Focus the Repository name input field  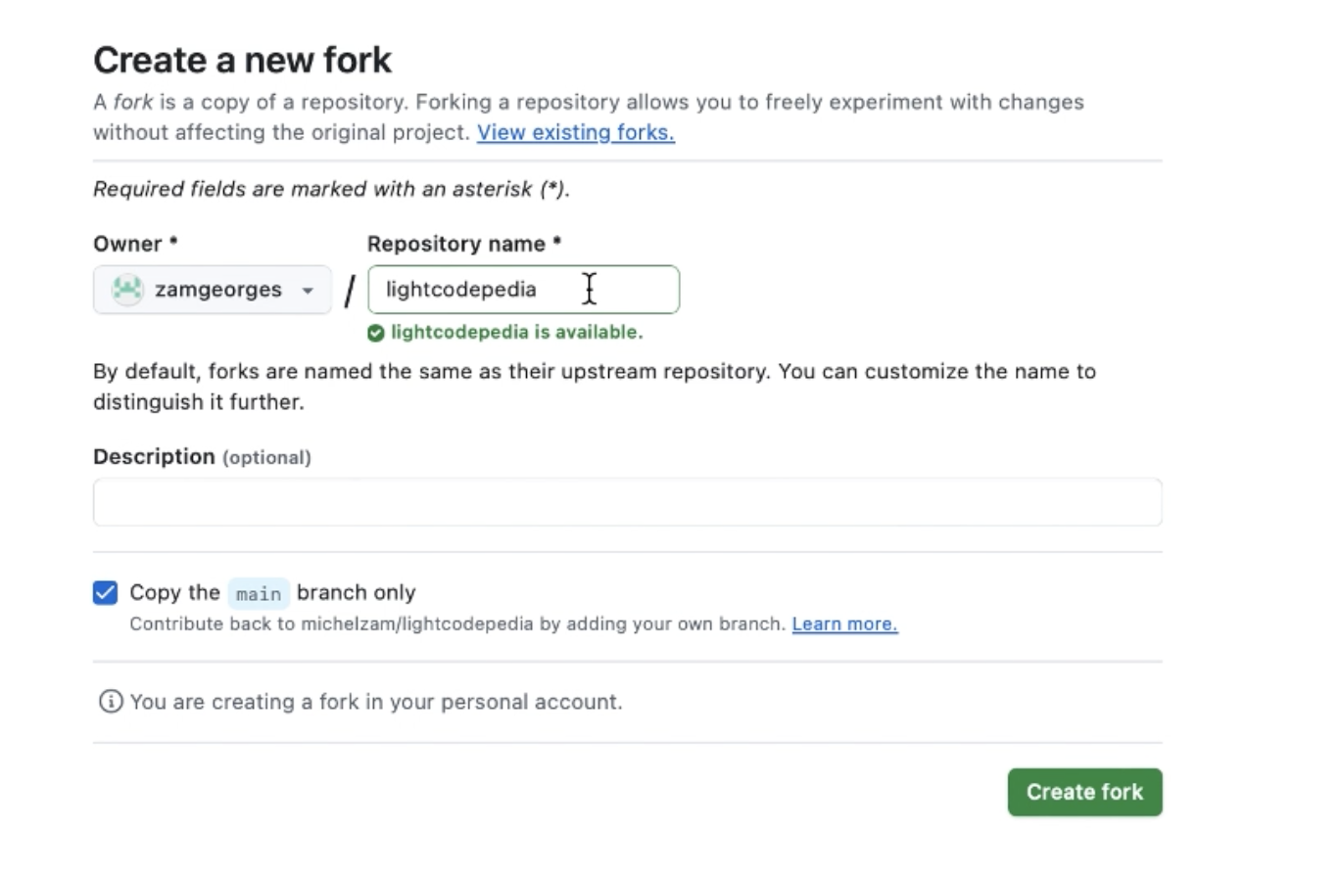[x=523, y=290]
